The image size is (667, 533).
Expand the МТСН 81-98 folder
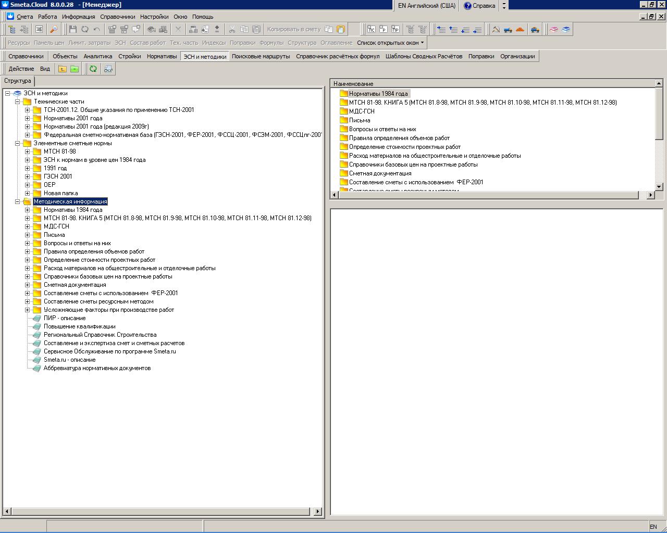click(x=27, y=152)
